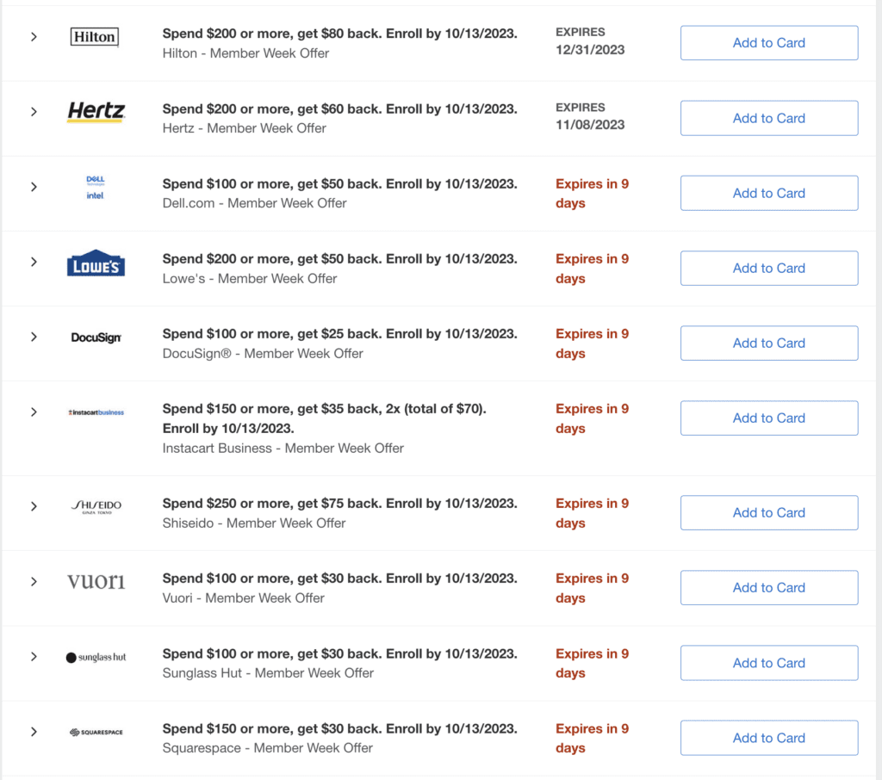Click the Hilton logo
Image resolution: width=882 pixels, height=780 pixels.
pyautogui.click(x=95, y=37)
